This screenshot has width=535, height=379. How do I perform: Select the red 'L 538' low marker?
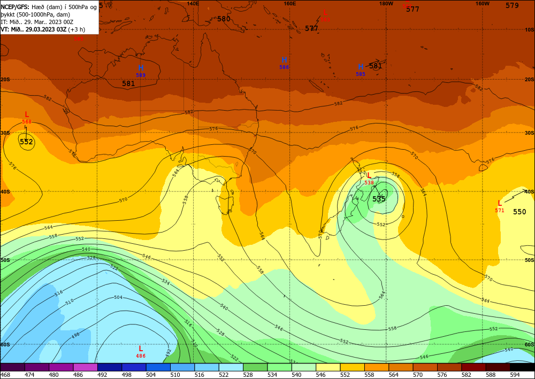369,179
